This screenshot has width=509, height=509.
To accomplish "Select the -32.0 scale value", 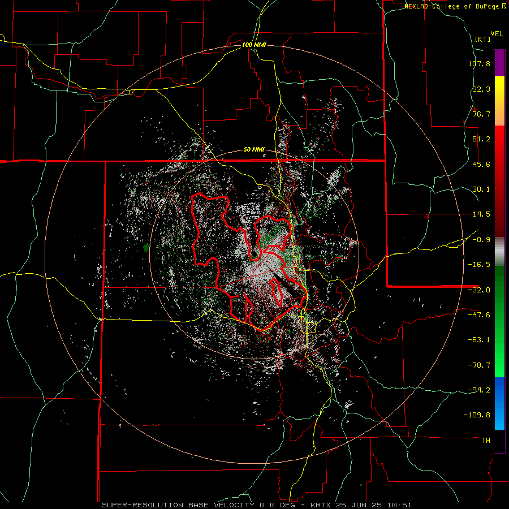I will click(x=479, y=290).
